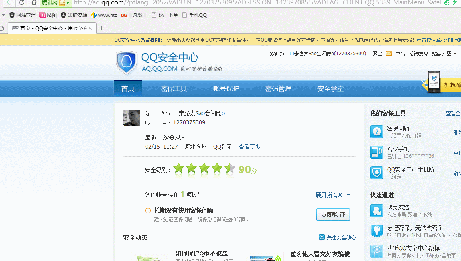Click the account number 1270375309 text

click(x=189, y=122)
